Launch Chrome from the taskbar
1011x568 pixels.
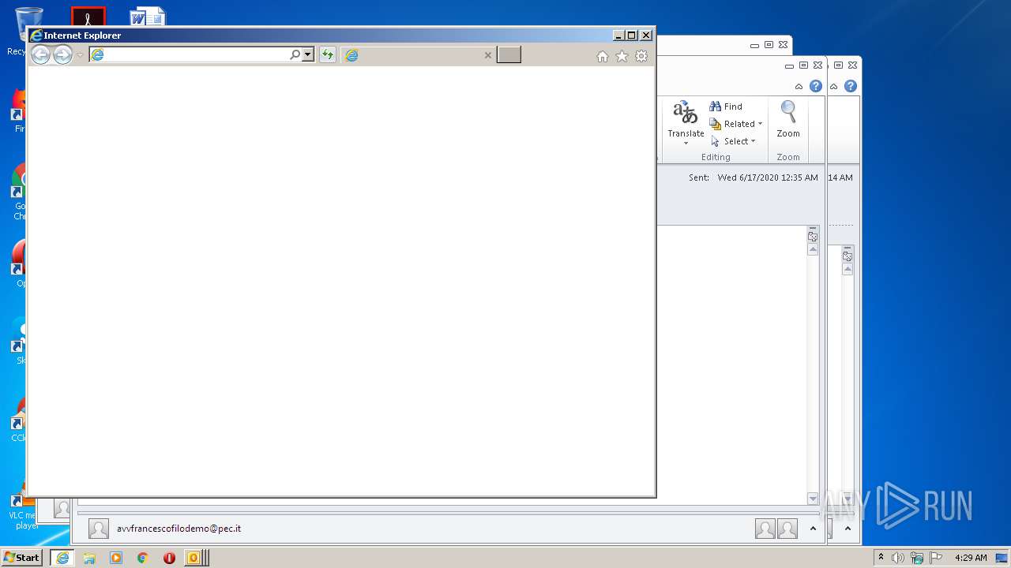(142, 558)
